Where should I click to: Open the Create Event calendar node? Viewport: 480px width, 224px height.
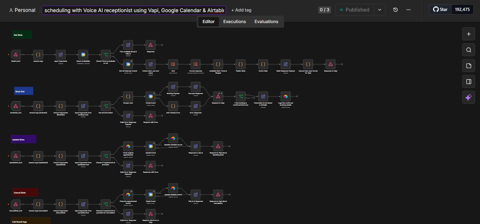[151, 96]
